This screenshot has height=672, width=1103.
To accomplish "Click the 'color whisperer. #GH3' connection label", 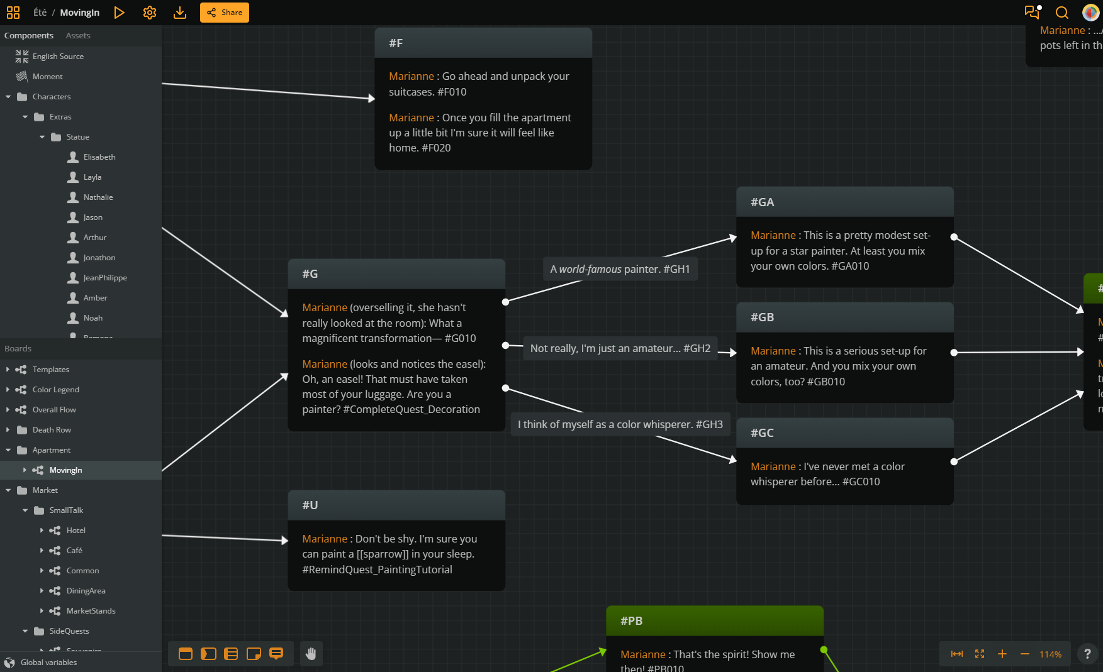I will [620, 424].
